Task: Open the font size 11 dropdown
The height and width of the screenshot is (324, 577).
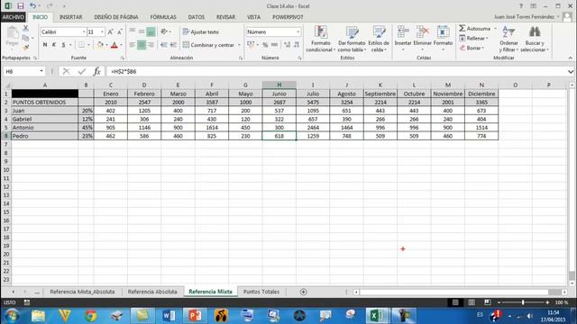Action: click(102, 32)
